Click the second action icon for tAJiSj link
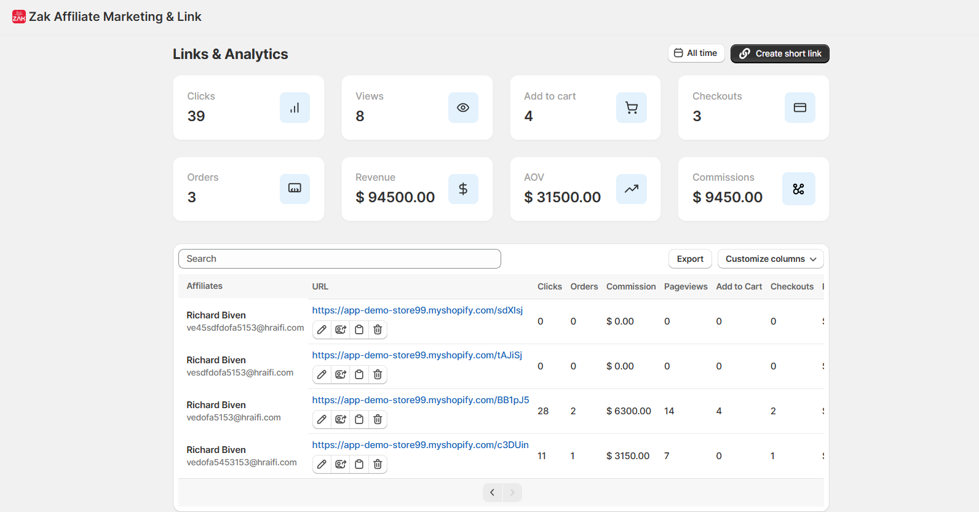The height and width of the screenshot is (512, 979). [341, 374]
